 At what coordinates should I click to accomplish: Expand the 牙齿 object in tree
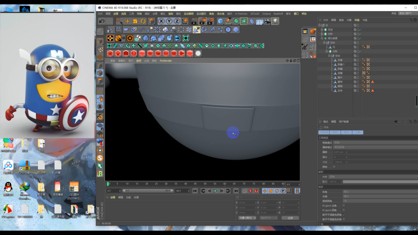pos(322,29)
